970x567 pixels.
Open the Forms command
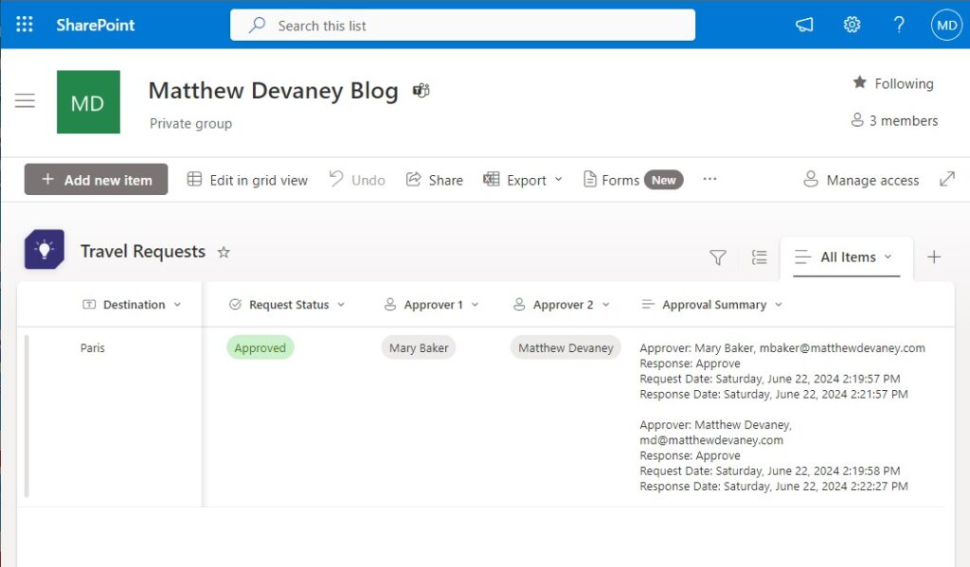611,180
